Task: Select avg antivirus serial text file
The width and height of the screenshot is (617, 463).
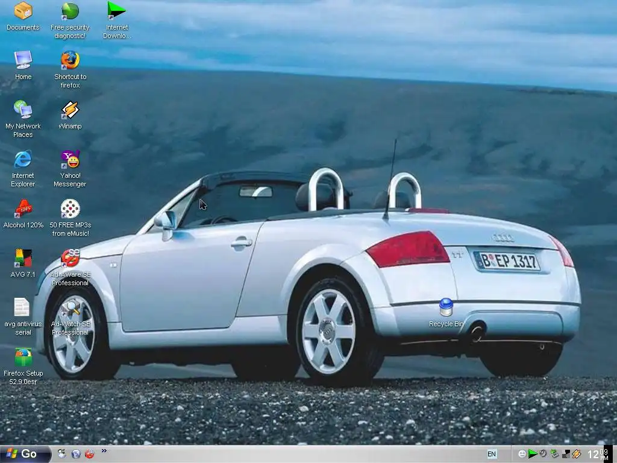Action: [x=23, y=317]
